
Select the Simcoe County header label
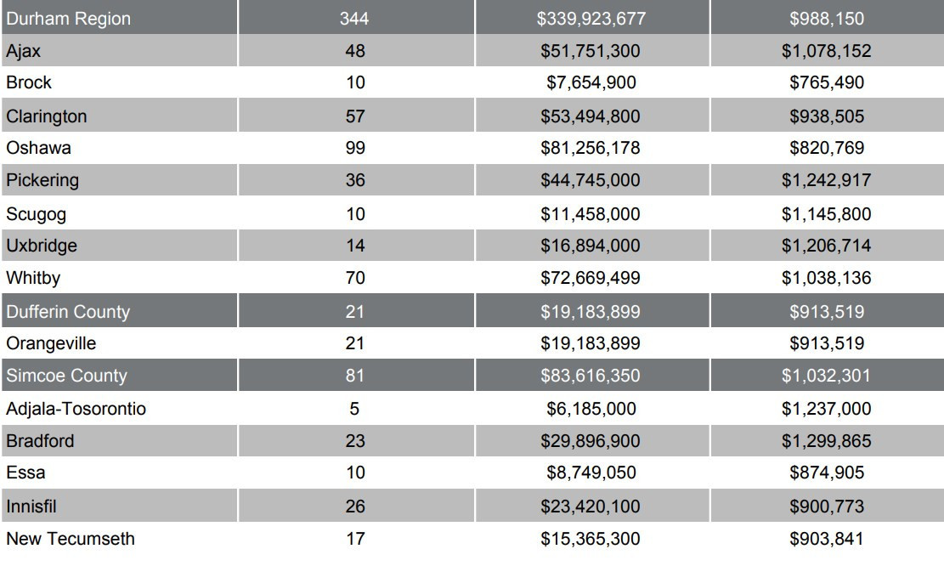tap(66, 376)
